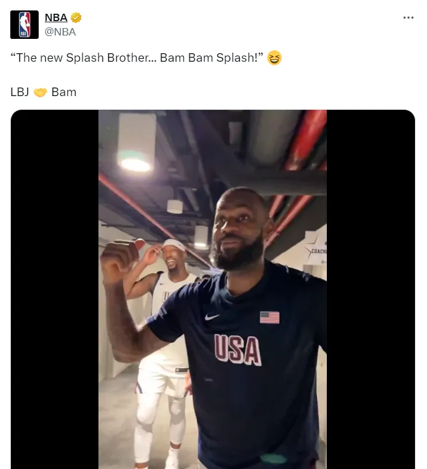Click the Nike swoosh on the navy shirt

212,316
